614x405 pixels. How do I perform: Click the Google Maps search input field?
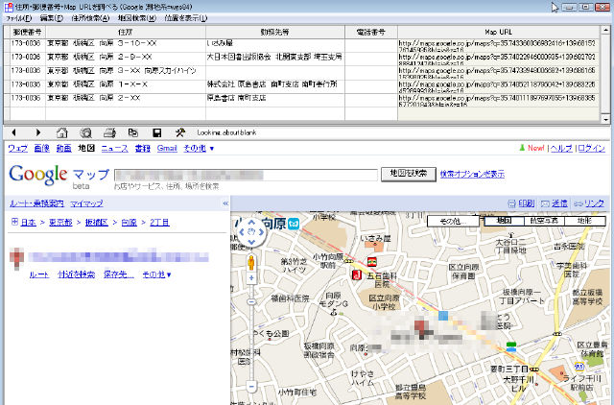tap(246, 175)
